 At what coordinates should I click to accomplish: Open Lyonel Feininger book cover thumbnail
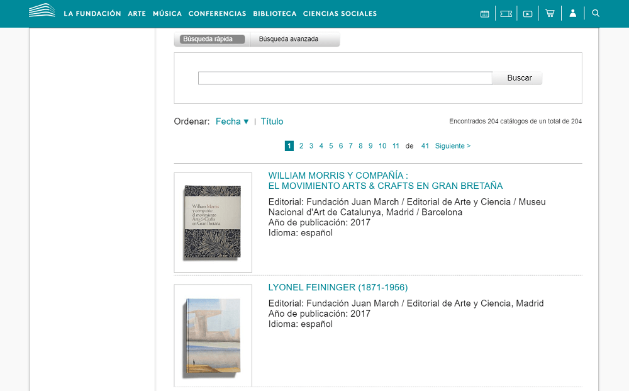click(x=213, y=336)
